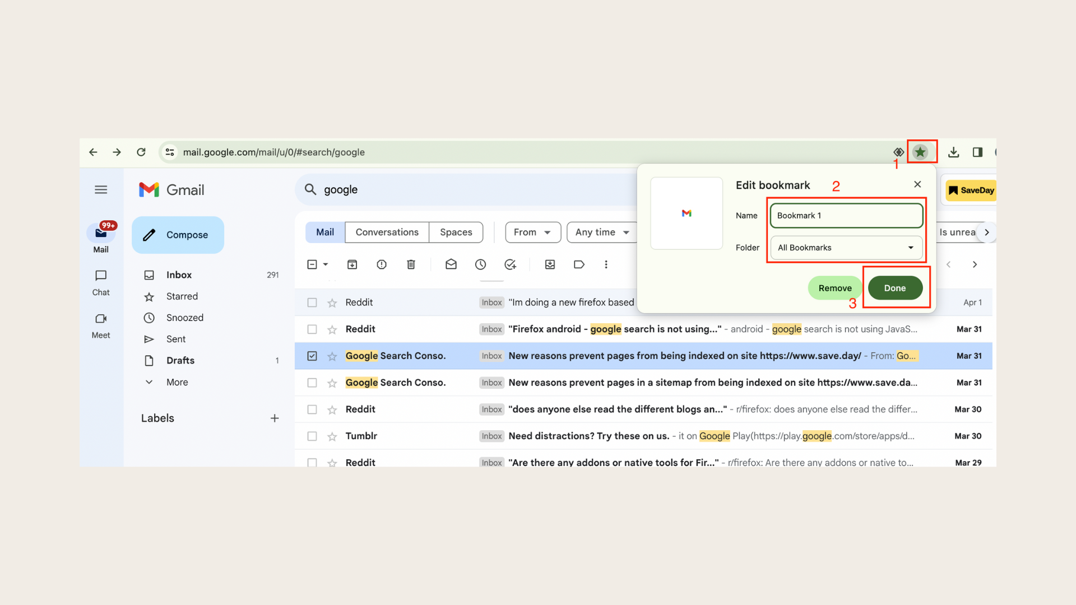Viewport: 1076px width, 605px height.
Task: Uncheck the selected Google Search Console email
Action: click(312, 356)
